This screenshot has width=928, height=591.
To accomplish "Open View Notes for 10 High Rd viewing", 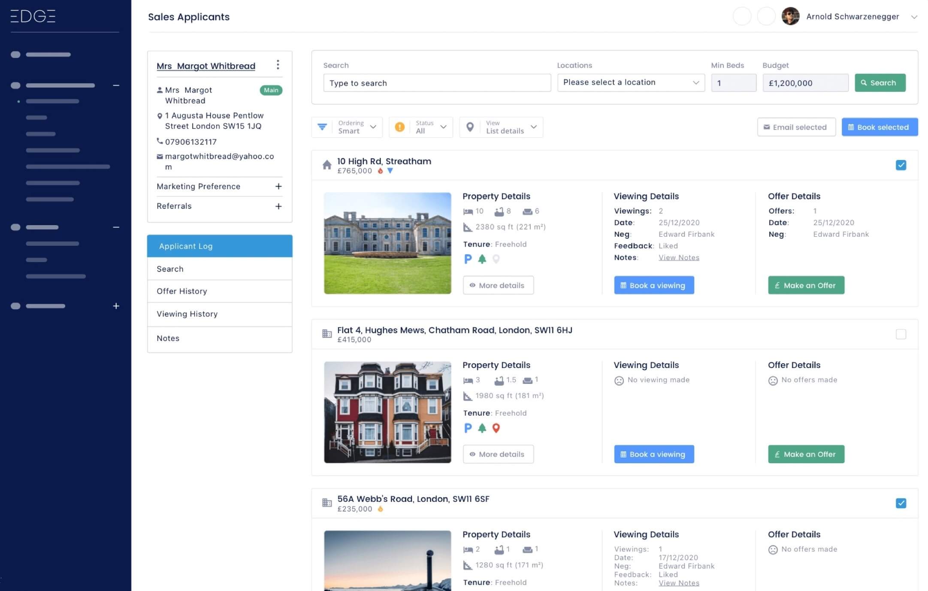I will click(679, 257).
